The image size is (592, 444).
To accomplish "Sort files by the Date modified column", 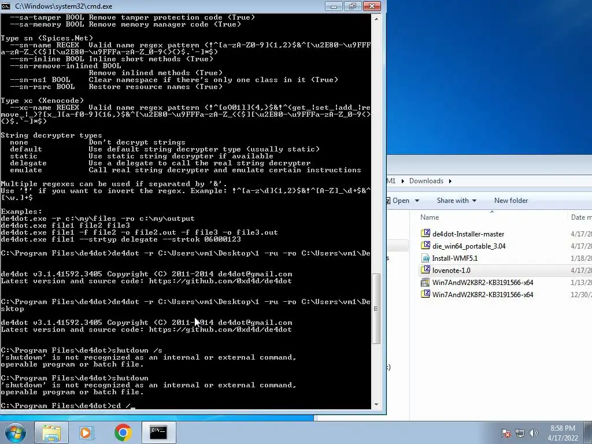I will point(580,217).
